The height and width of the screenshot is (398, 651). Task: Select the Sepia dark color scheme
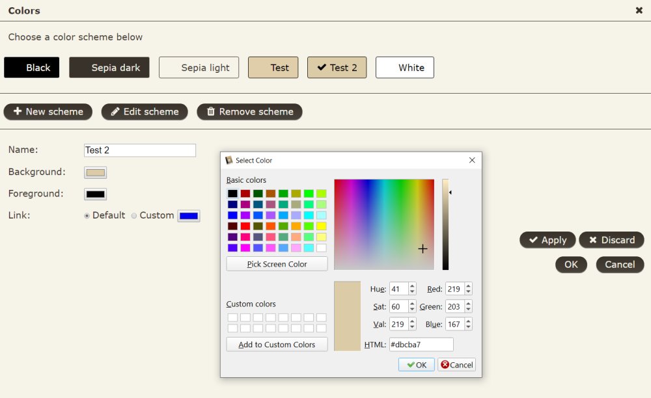[x=109, y=68]
